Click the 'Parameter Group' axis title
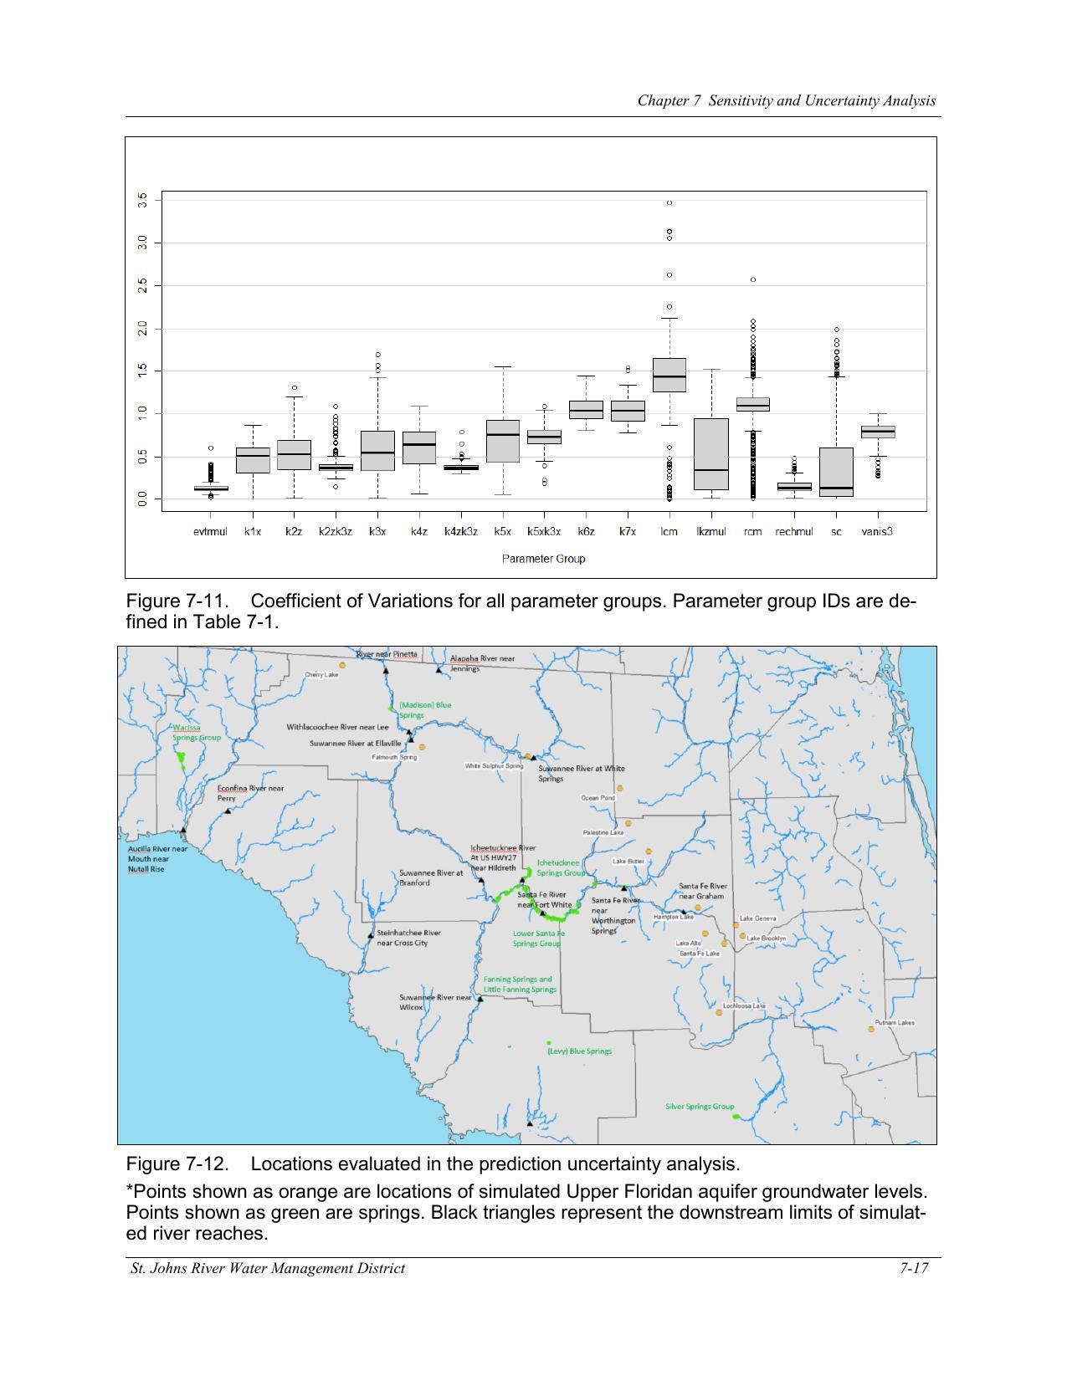 [544, 559]
